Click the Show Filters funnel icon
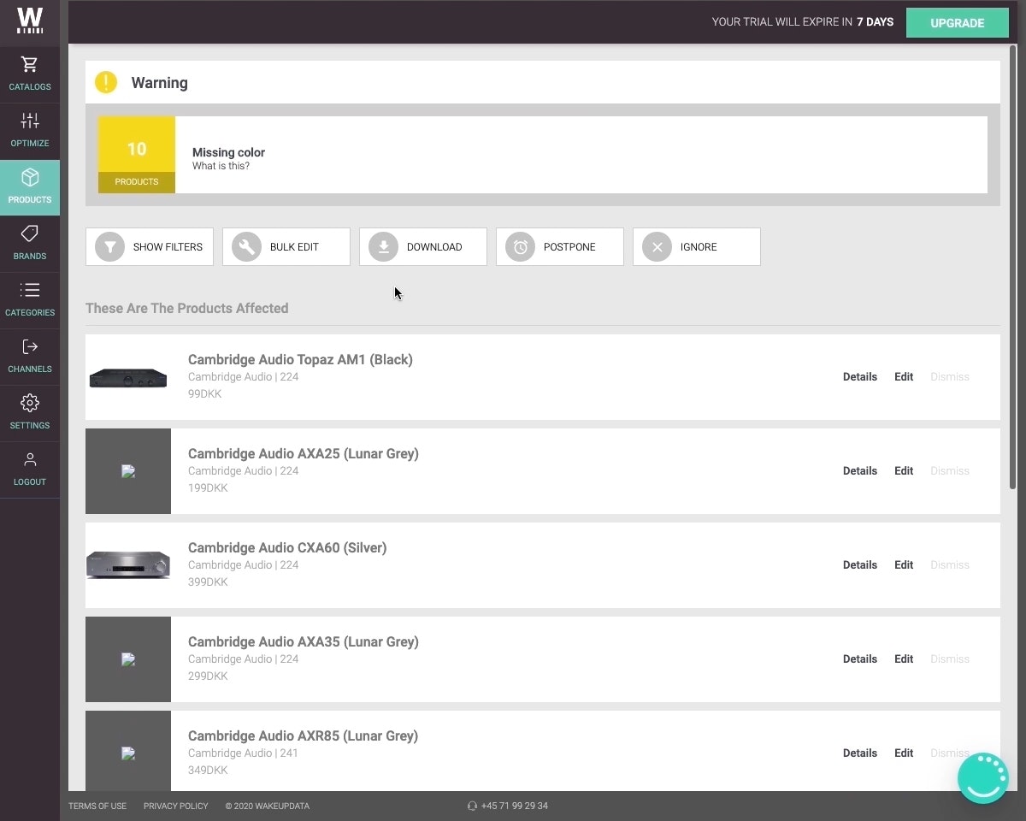 tap(109, 247)
